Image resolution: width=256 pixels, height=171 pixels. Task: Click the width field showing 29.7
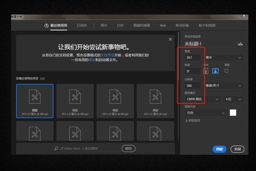(192, 57)
